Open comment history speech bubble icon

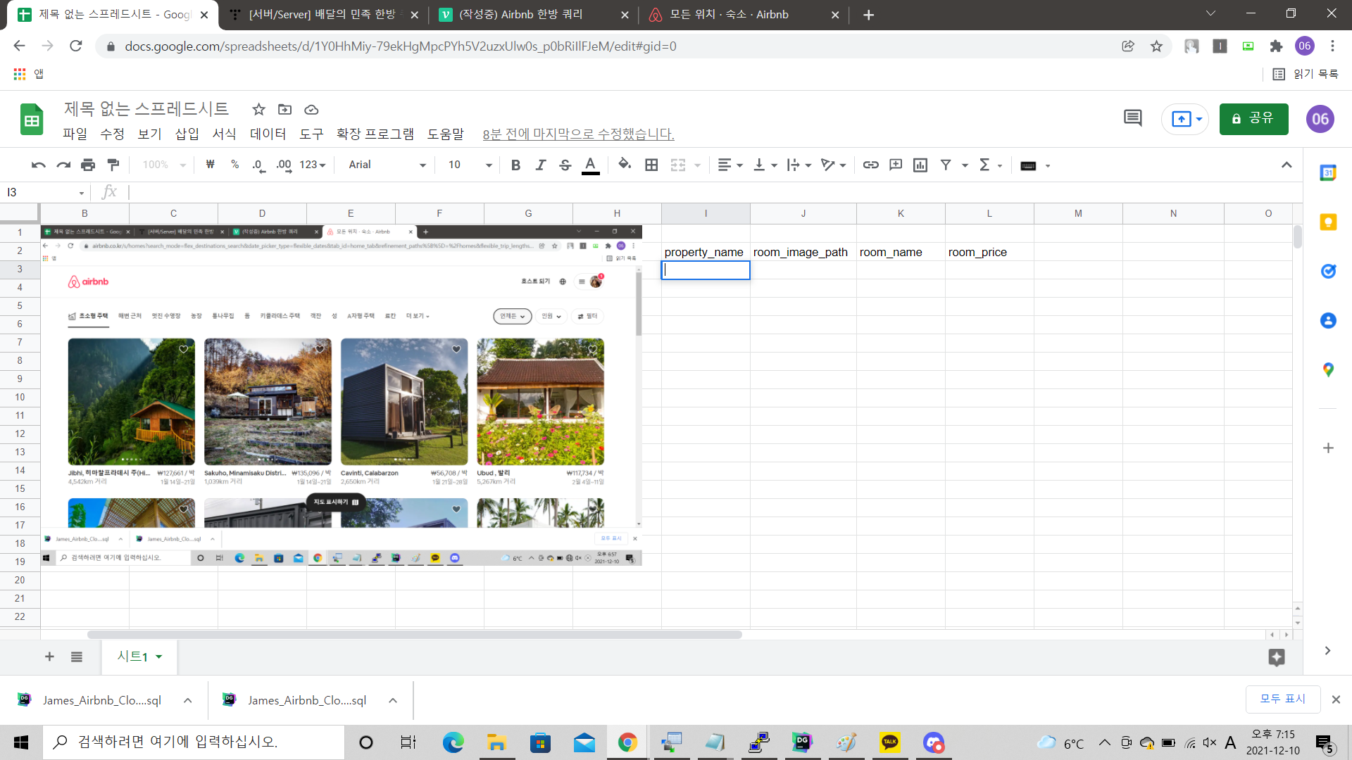(x=1132, y=118)
